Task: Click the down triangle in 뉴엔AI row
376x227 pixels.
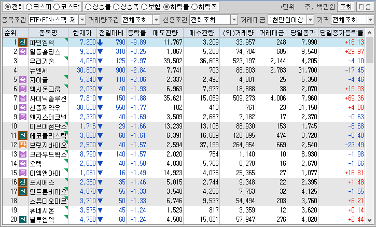Action: coord(100,70)
